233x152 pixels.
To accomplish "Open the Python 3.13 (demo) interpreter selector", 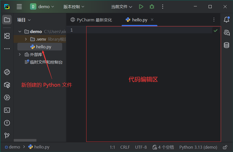I will click(198, 147).
